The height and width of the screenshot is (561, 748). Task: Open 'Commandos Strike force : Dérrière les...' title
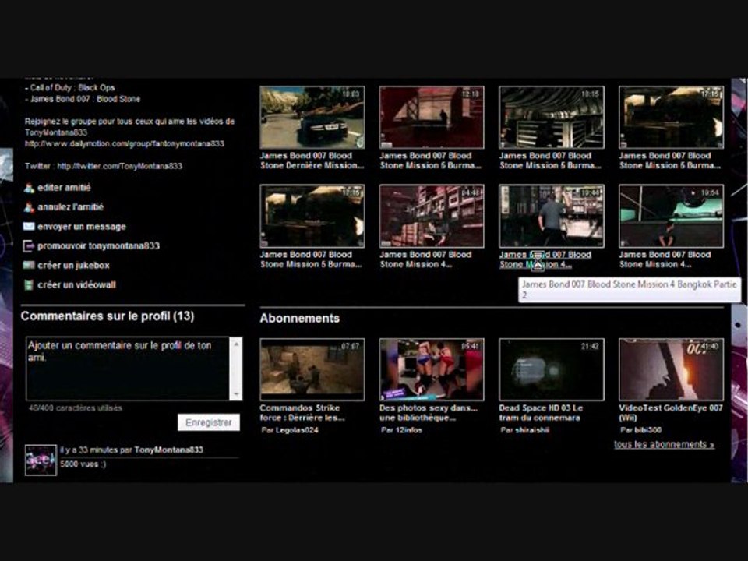tap(302, 413)
